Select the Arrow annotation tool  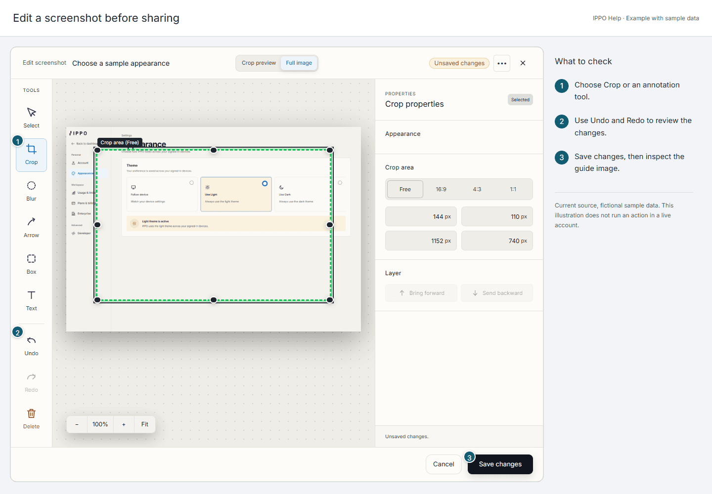[x=31, y=228]
